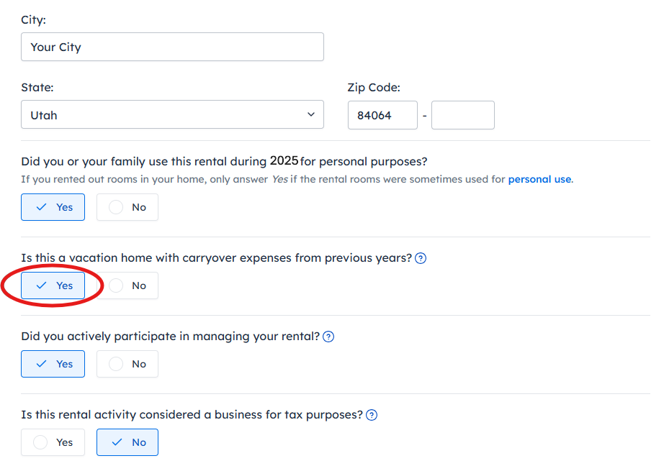Set rental considered a business to Yes

53,442
